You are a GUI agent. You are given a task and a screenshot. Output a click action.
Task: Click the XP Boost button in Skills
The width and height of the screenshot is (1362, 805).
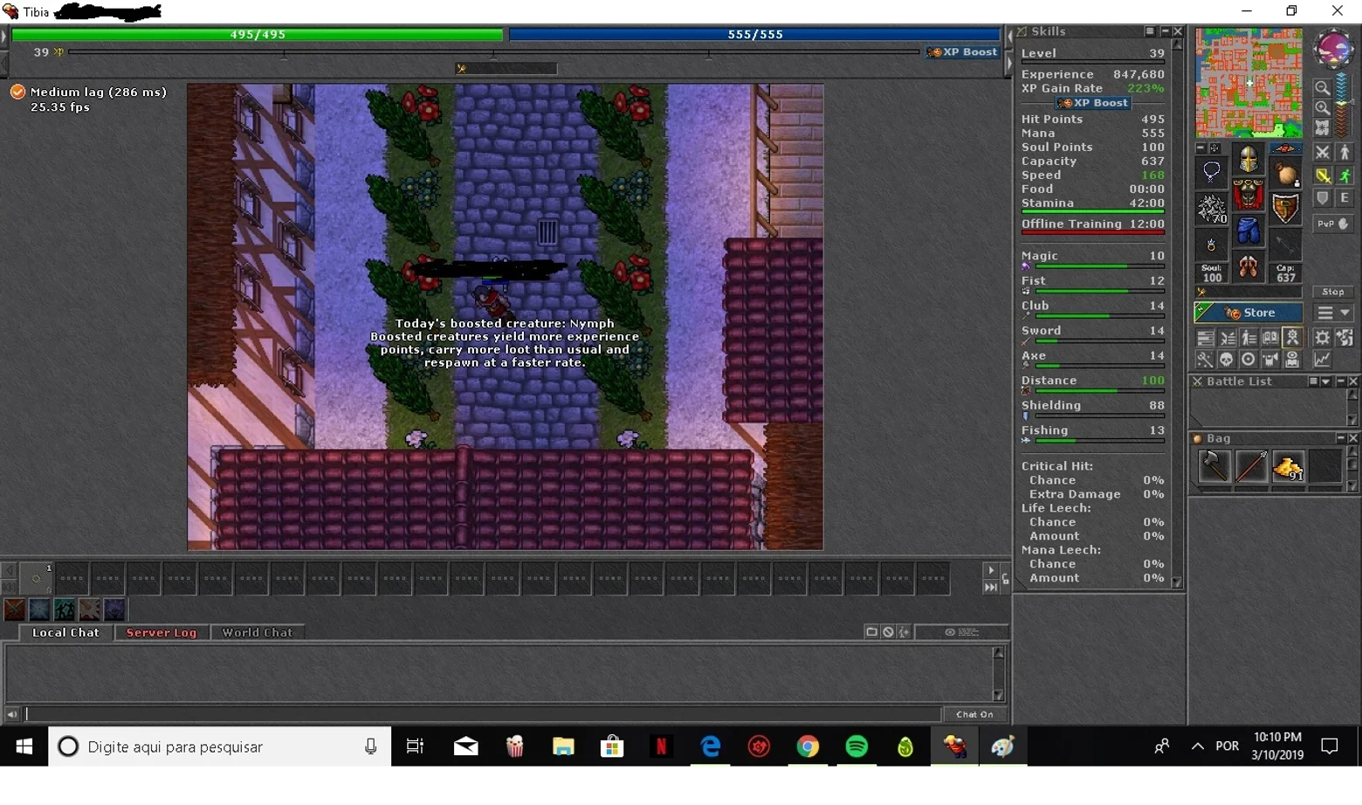coord(1093,103)
